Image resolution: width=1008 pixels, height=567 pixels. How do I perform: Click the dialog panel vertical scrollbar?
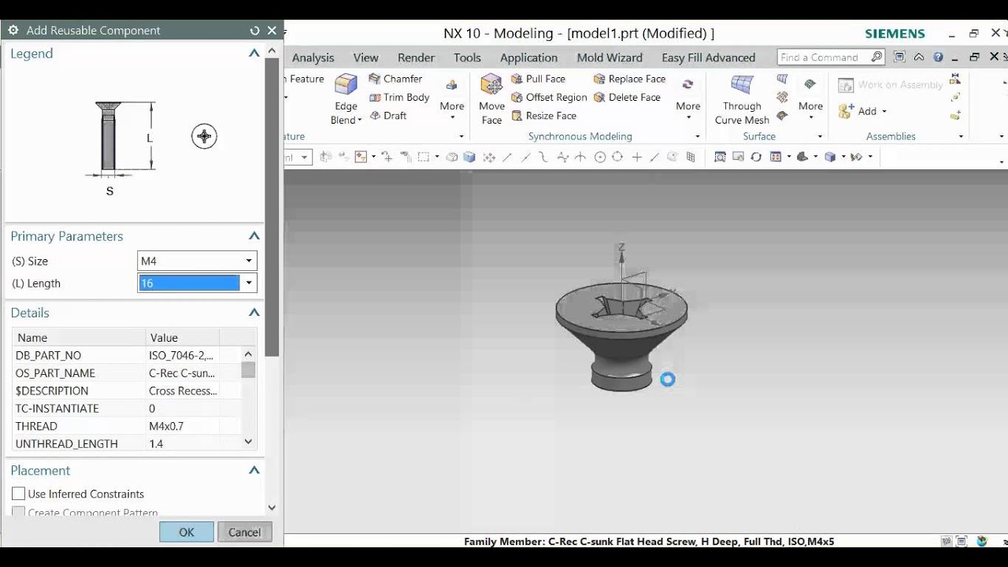[x=272, y=206]
